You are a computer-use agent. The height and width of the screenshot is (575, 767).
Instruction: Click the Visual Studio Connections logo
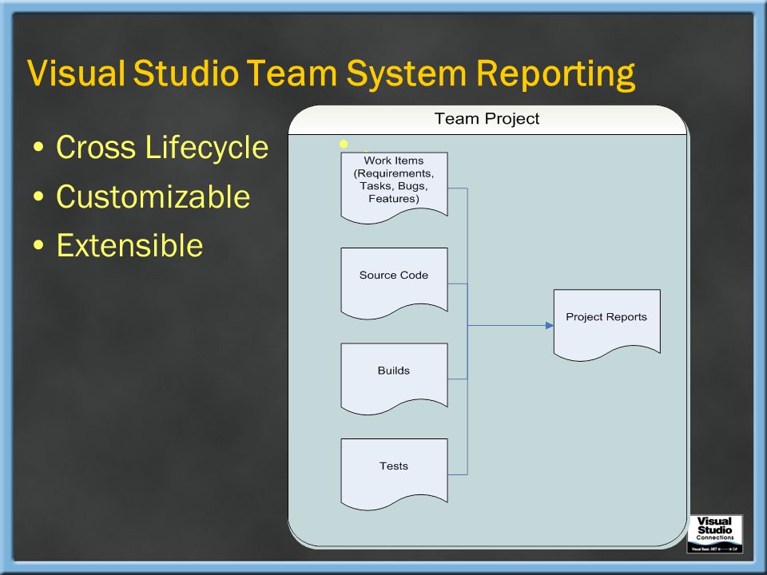(x=714, y=534)
